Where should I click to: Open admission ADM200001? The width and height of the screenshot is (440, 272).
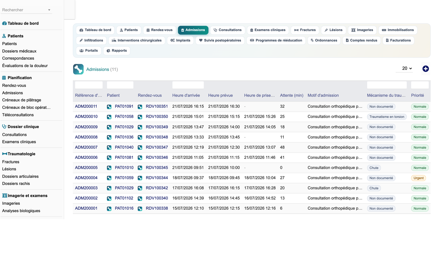(x=86, y=208)
